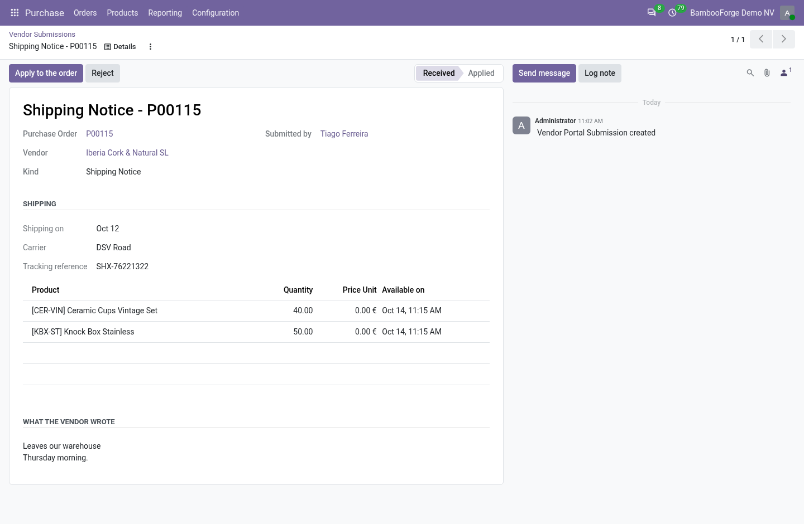The image size is (804, 524).
Task: Go to previous record arrow
Action: click(x=761, y=39)
